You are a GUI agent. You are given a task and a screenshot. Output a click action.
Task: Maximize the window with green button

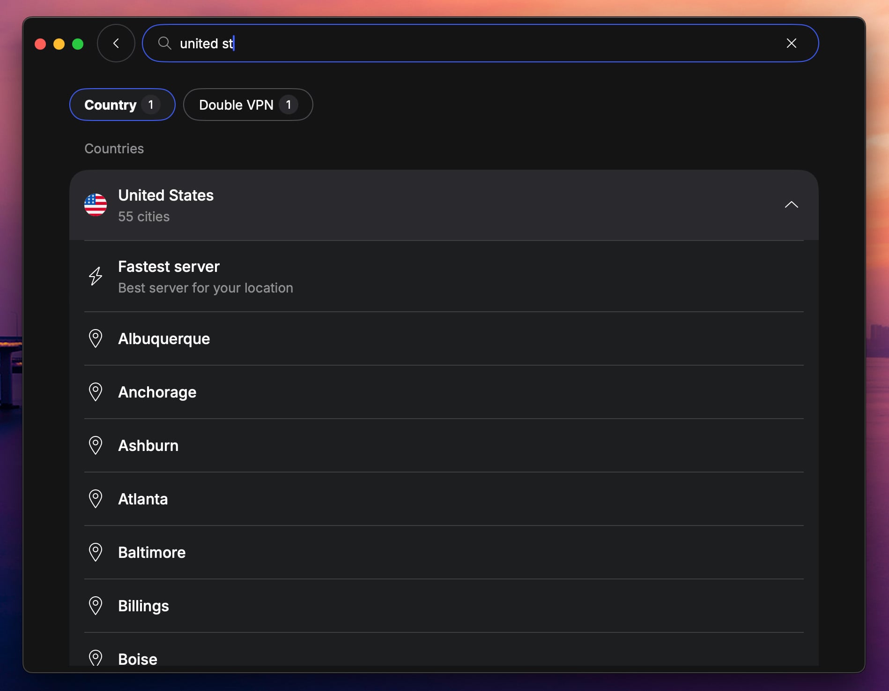coord(78,44)
